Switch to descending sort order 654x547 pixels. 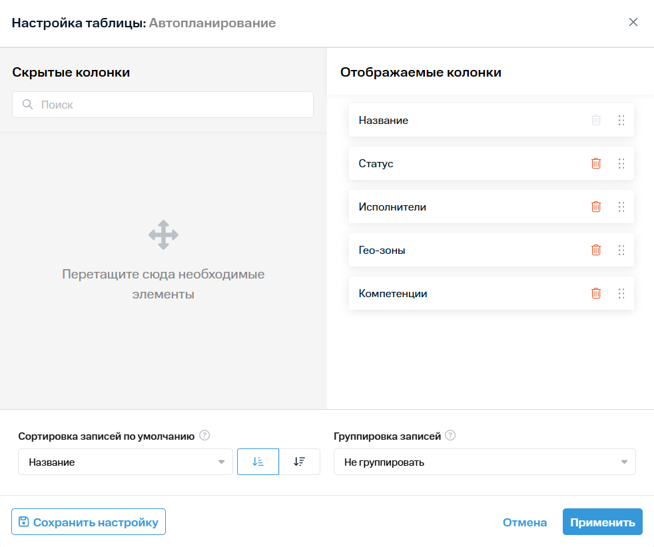[x=299, y=462]
